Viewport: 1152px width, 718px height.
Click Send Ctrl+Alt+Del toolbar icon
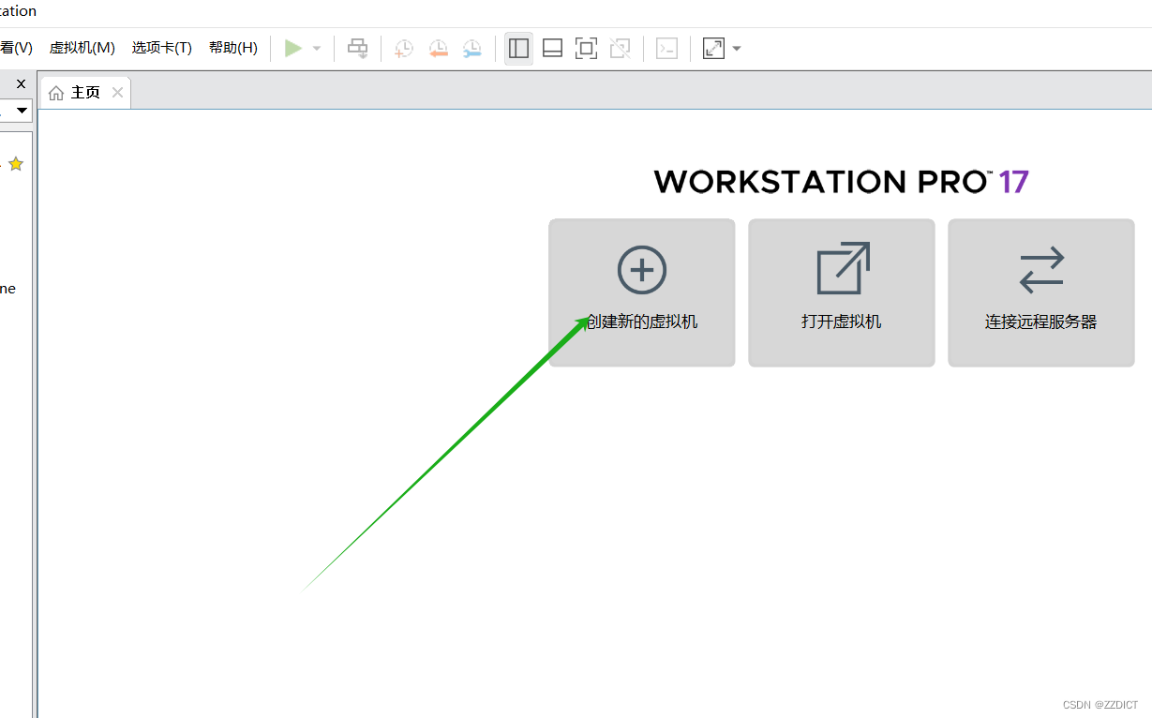pyautogui.click(x=358, y=48)
